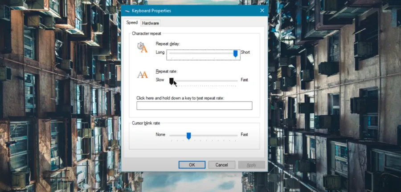Click the "Click here and hold down a key" label
This screenshot has height=192, width=401.
tap(180, 98)
